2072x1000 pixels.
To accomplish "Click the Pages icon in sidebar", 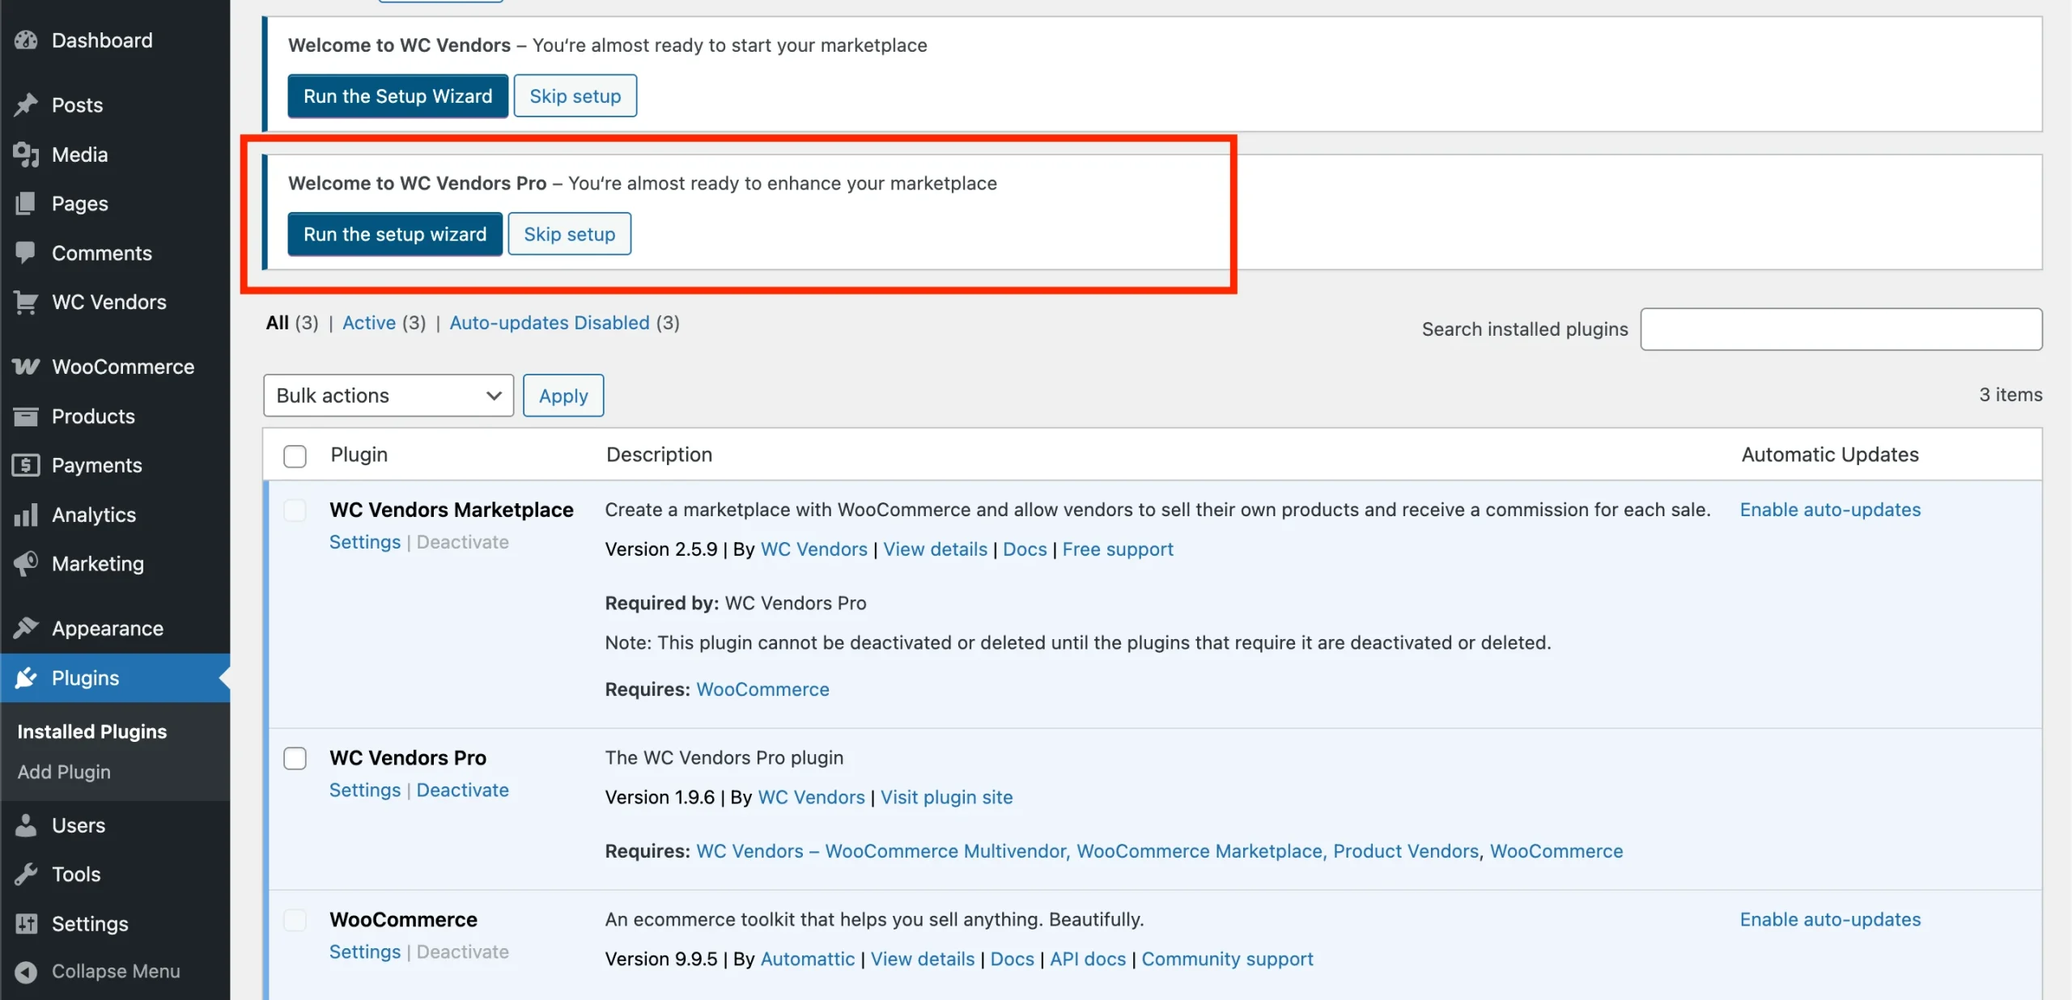I will pyautogui.click(x=26, y=204).
